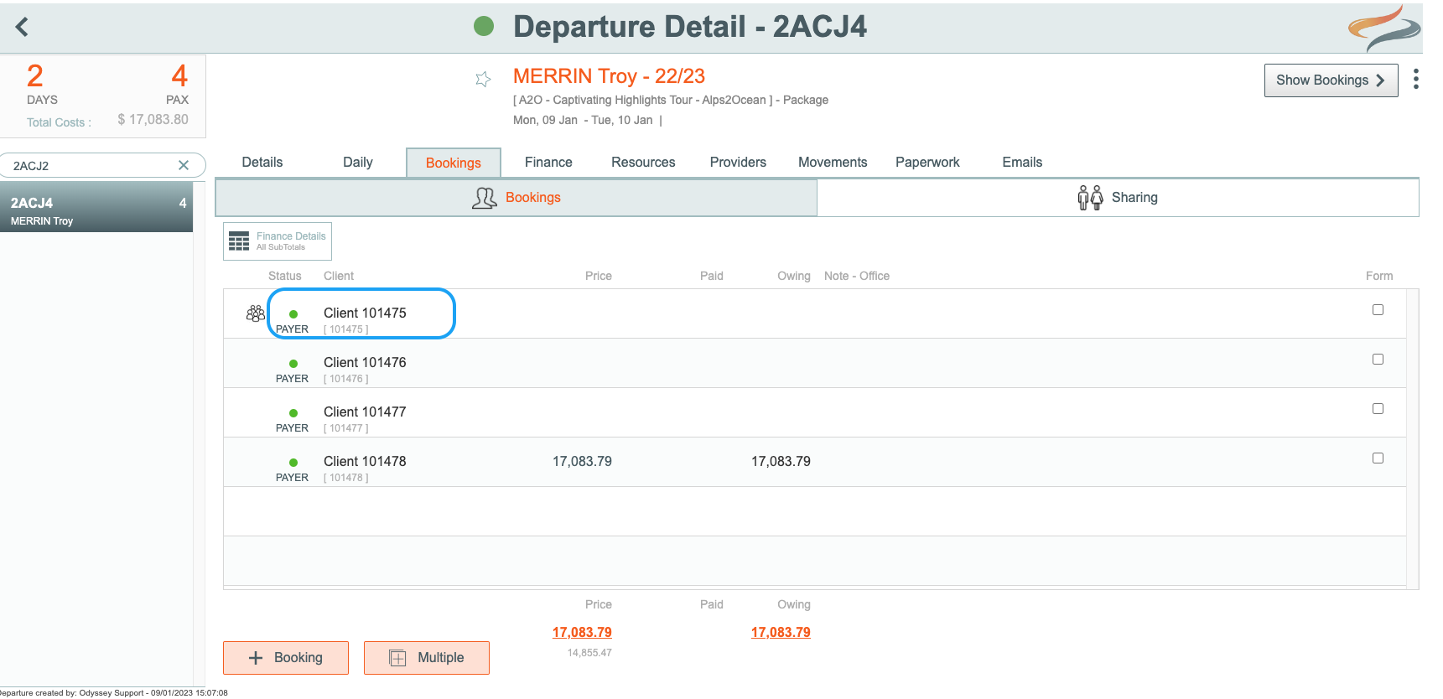This screenshot has height=699, width=1443.
Task: Clear the 2ACJ2 search field
Action: pyautogui.click(x=184, y=165)
